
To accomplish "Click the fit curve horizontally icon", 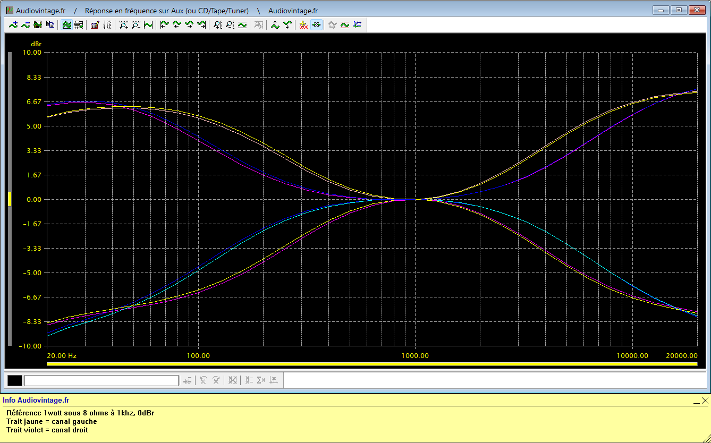I will click(148, 24).
